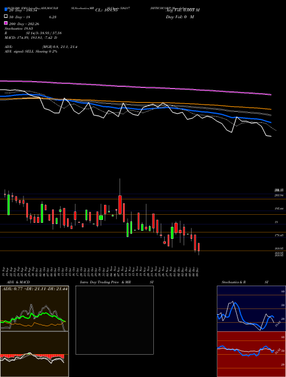This screenshot has width=286, height=377.
Task: Click the 'ADX & MACD' panel title
Action: point(18,282)
